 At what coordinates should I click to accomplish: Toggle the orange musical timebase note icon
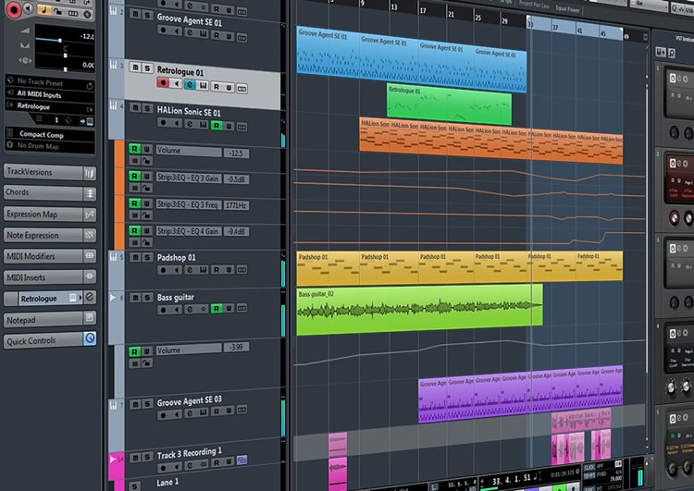[43, 10]
